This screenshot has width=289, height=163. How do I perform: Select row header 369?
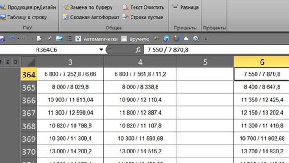coord(29,139)
